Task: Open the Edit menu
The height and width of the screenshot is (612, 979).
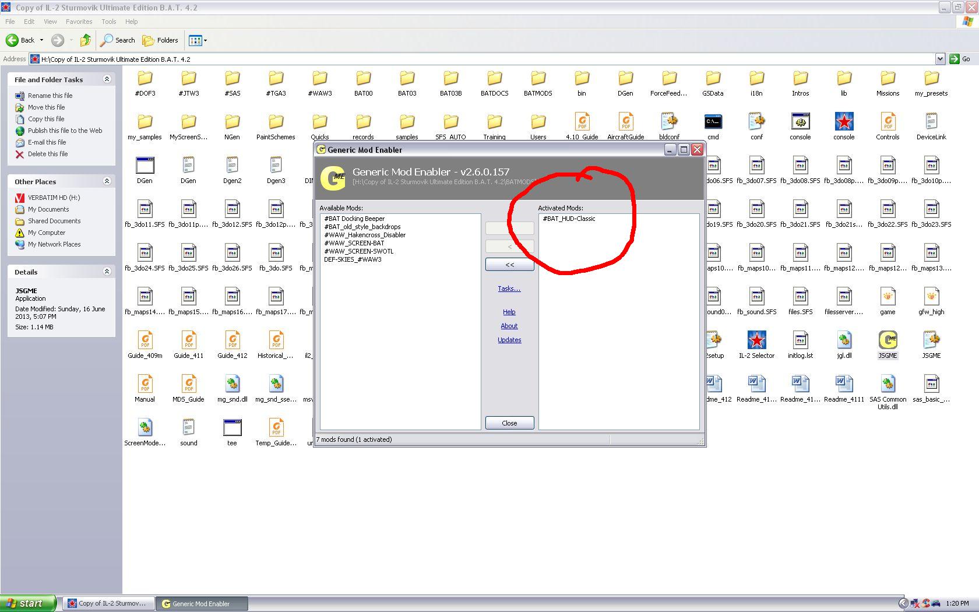Action: pyautogui.click(x=29, y=22)
